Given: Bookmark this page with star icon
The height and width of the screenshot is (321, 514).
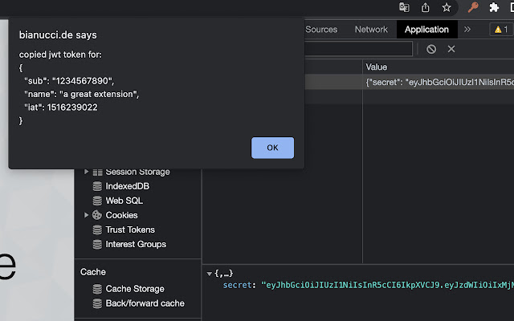Looking at the screenshot, I should click(447, 7).
